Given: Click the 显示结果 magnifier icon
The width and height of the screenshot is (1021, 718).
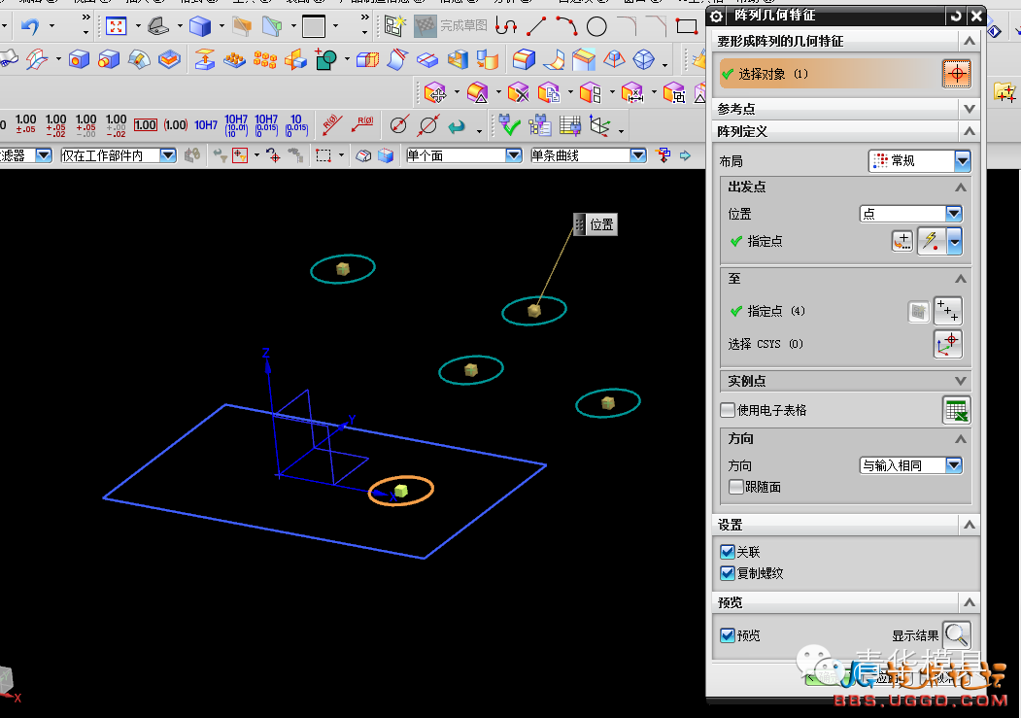Looking at the screenshot, I should 957,634.
